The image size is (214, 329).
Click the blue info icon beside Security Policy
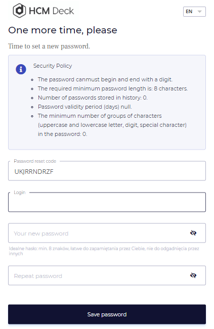point(21,69)
